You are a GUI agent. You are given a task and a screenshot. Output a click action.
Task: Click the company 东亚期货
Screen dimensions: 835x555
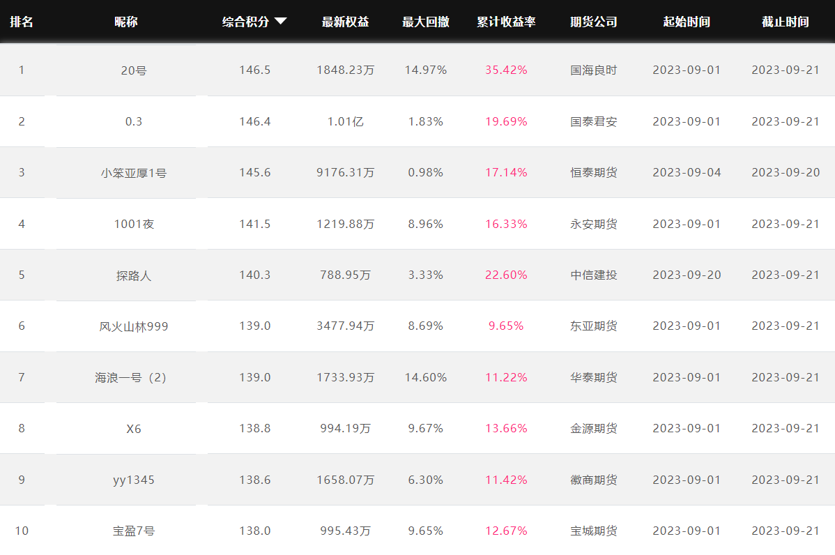[x=594, y=326]
